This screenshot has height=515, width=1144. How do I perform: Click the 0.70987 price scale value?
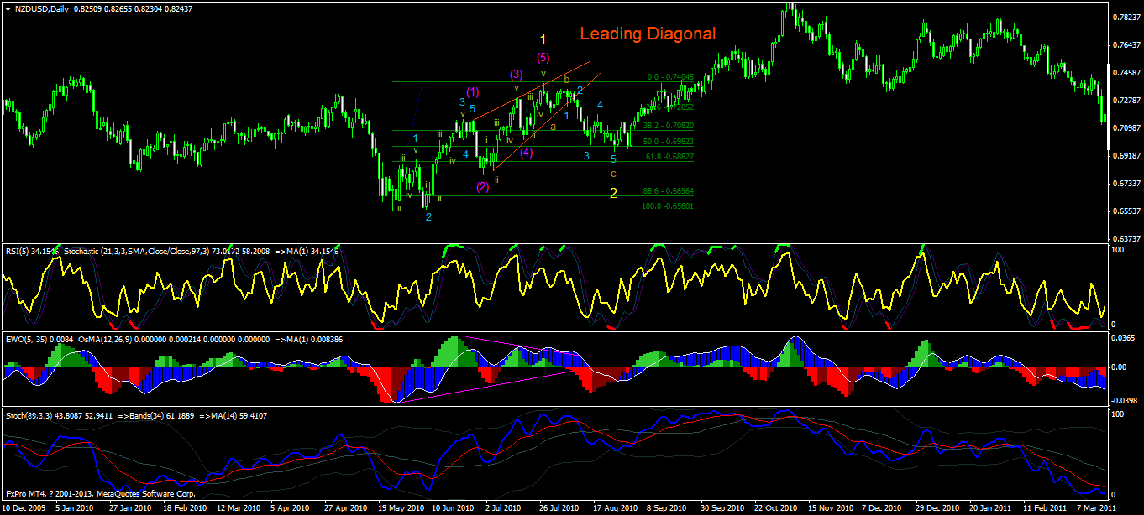[x=1125, y=127]
